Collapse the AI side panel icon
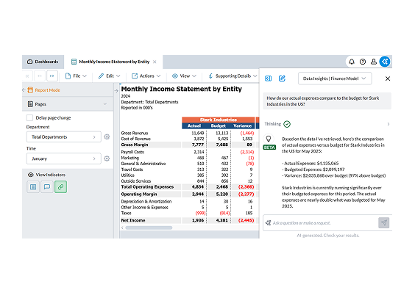This screenshot has height=295, width=415. point(268,79)
